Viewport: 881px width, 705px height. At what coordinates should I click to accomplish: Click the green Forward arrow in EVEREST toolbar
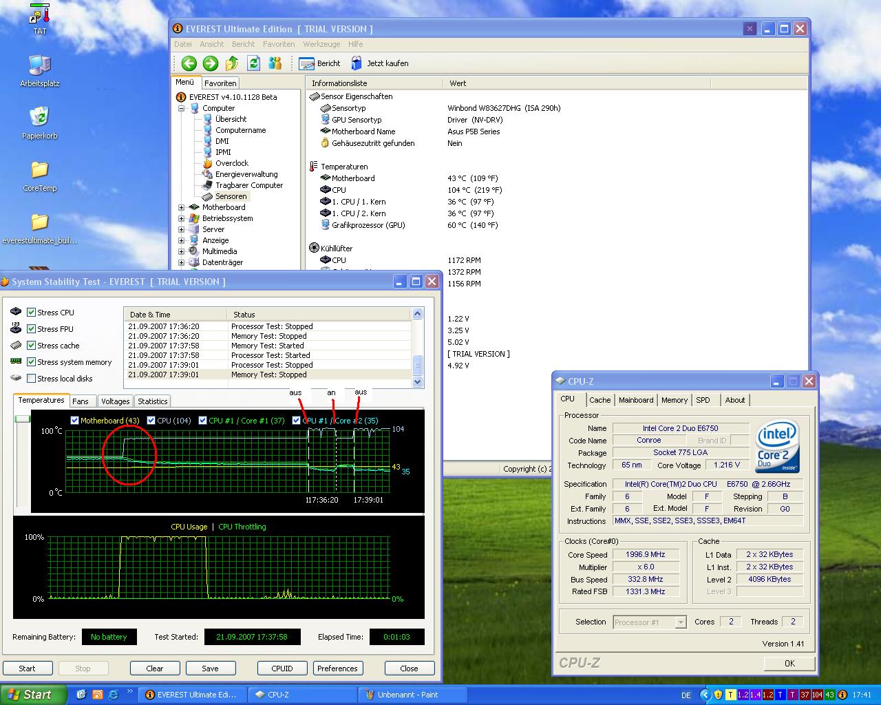211,63
